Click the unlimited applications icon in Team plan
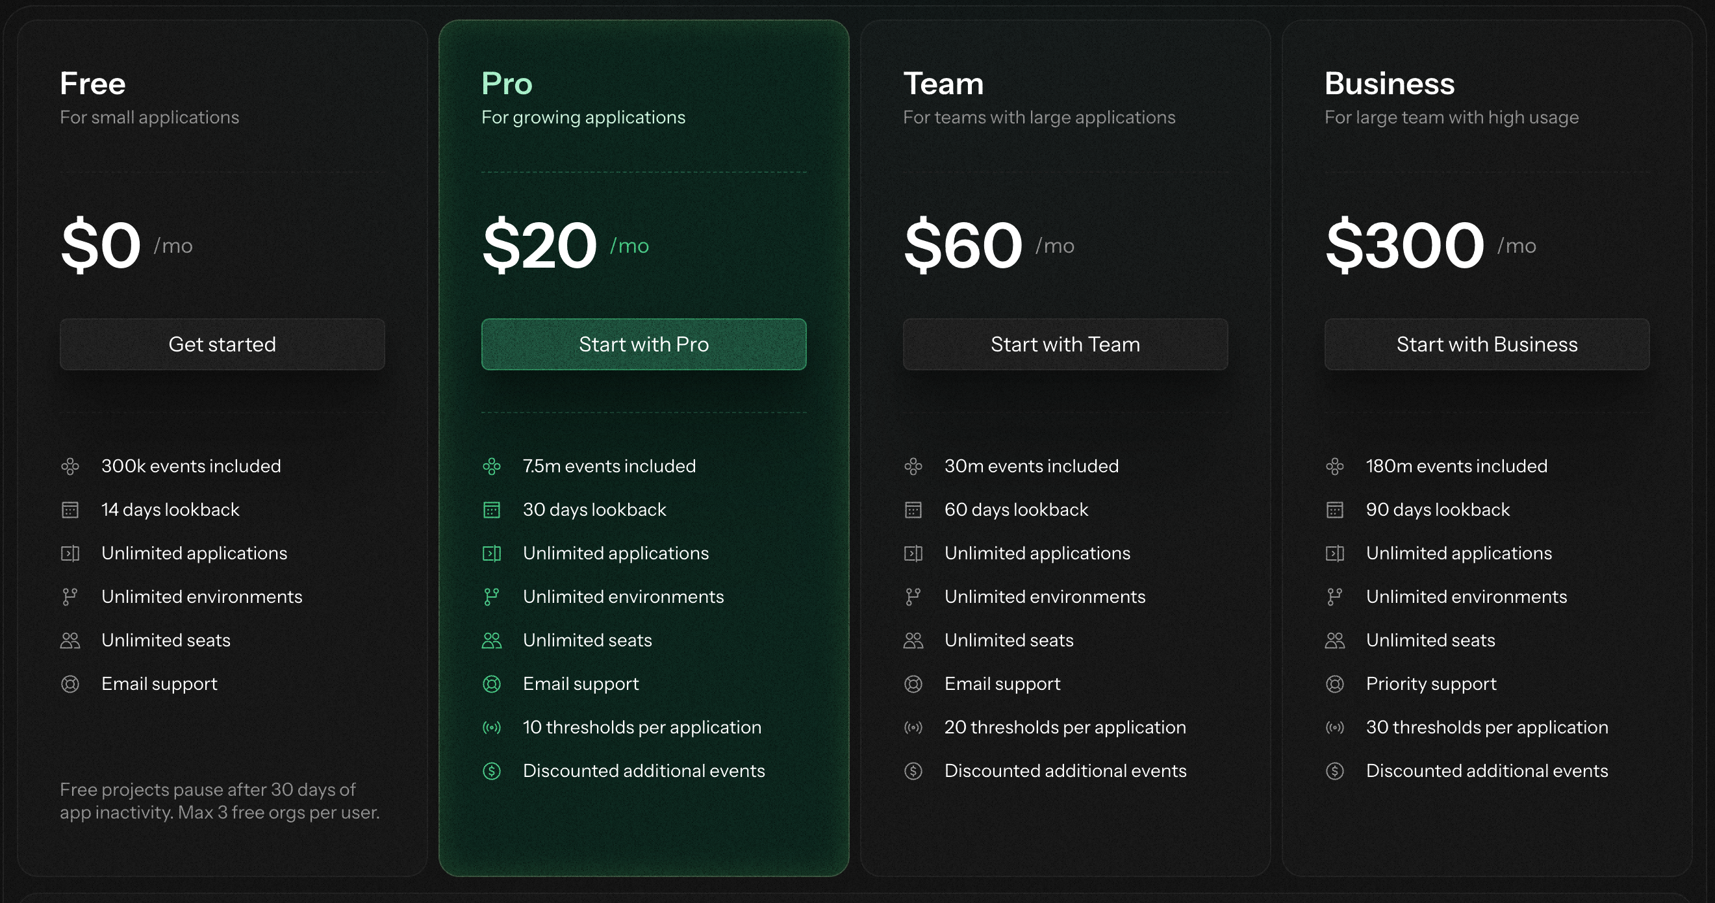This screenshot has height=903, width=1715. [x=913, y=553]
